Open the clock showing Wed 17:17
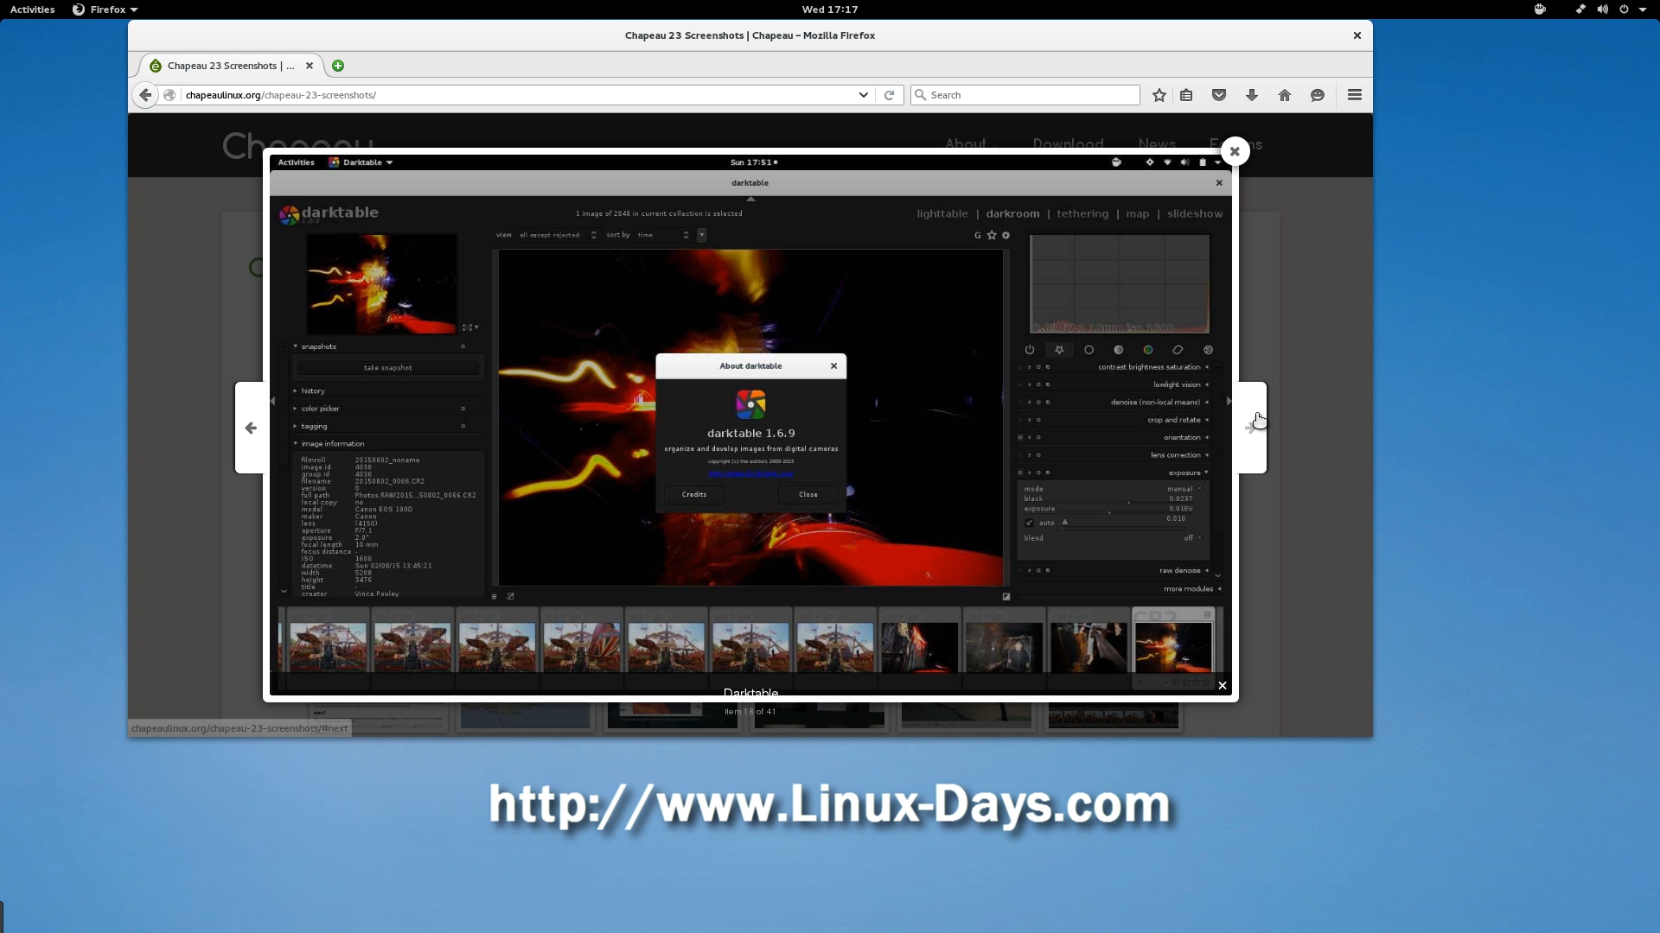1660x933 pixels. 830,10
